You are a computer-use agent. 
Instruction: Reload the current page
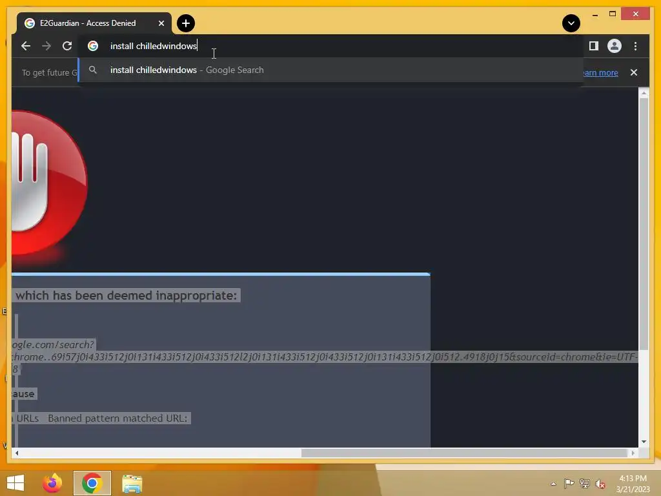[67, 46]
